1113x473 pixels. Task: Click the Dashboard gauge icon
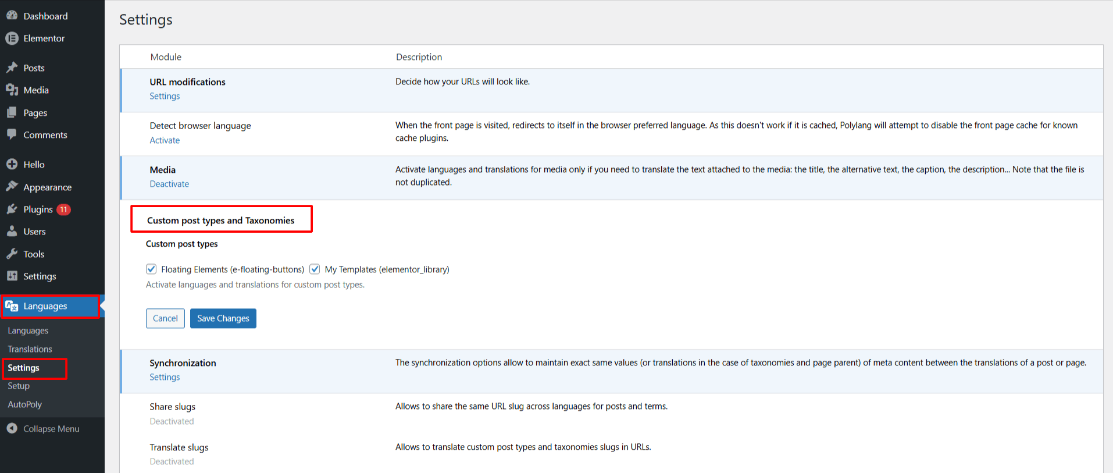pyautogui.click(x=12, y=16)
